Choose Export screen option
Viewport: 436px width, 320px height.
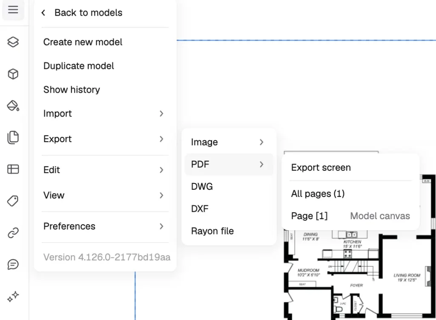321,168
